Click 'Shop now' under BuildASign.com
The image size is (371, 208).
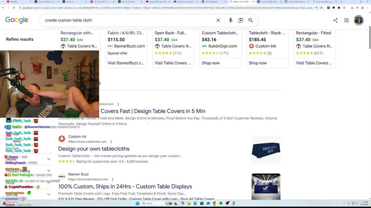coord(211,63)
